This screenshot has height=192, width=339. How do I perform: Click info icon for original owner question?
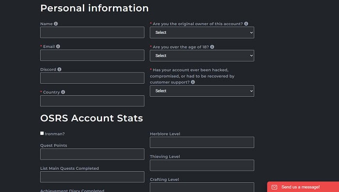coord(246,24)
